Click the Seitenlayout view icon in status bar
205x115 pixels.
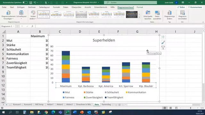(x=171, y=108)
